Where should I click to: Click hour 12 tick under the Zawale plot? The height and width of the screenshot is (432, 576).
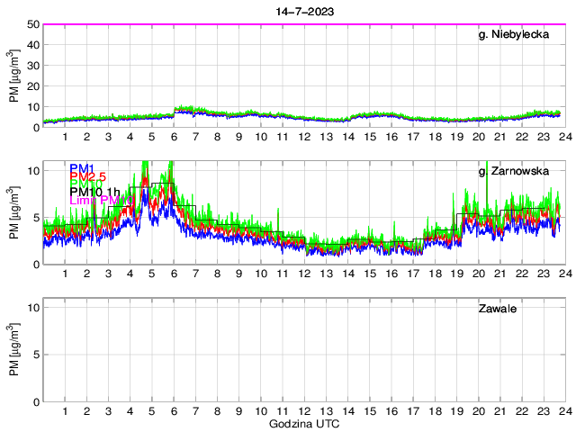point(303,411)
